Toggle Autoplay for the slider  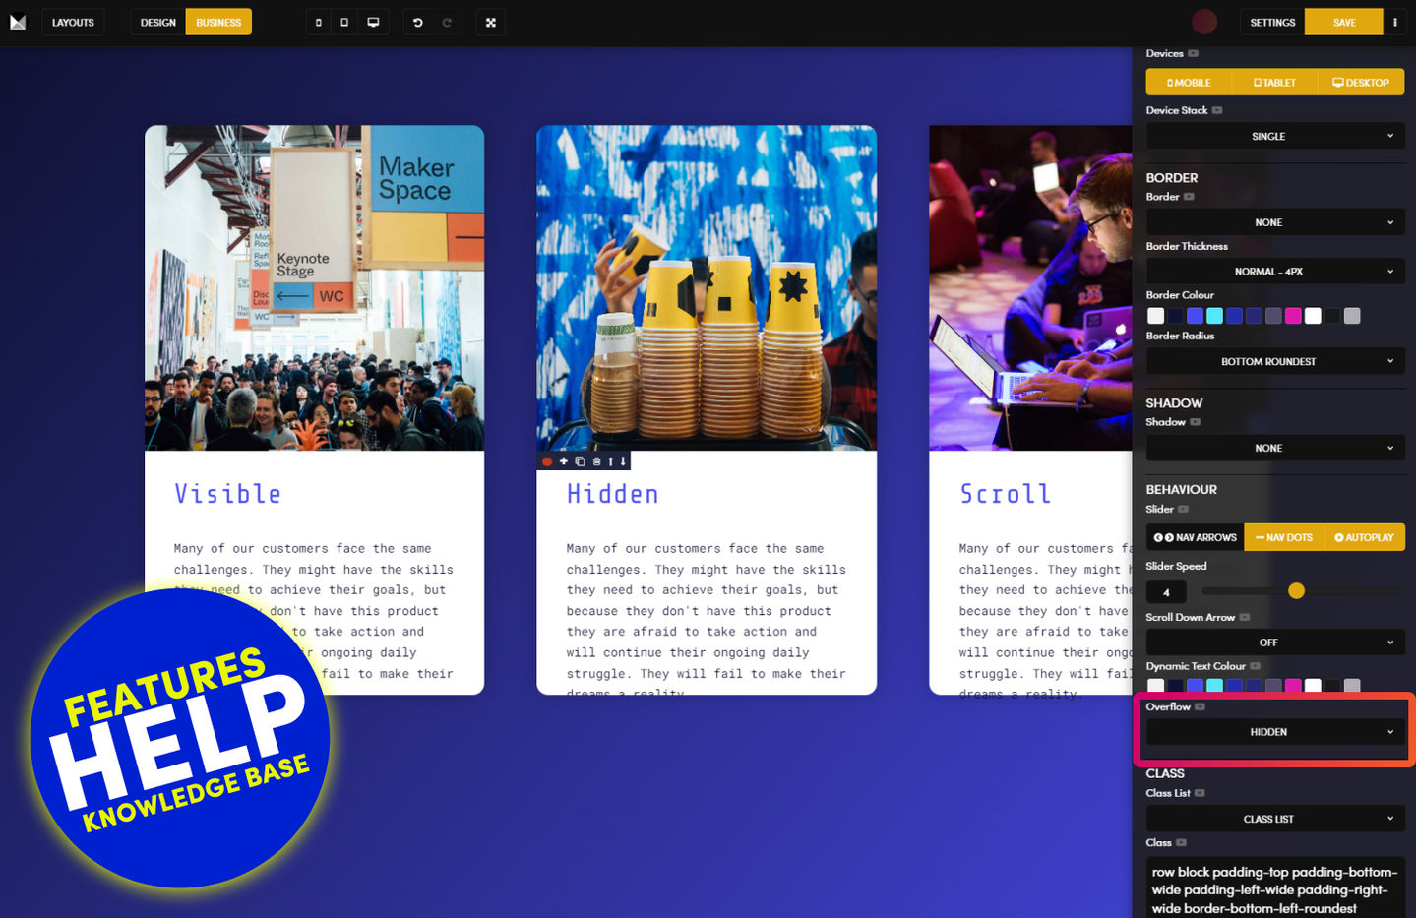(1364, 537)
